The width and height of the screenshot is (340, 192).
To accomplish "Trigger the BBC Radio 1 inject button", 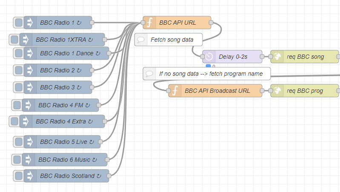I will [x=19, y=23].
